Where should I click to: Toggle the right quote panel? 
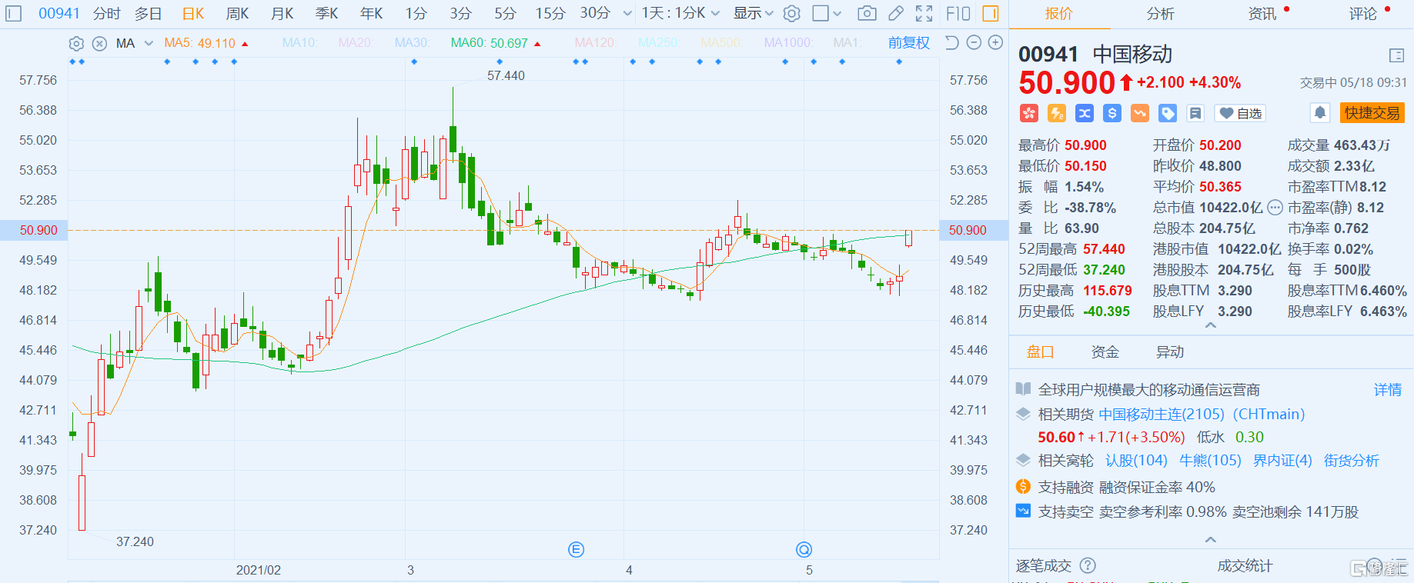[x=991, y=13]
